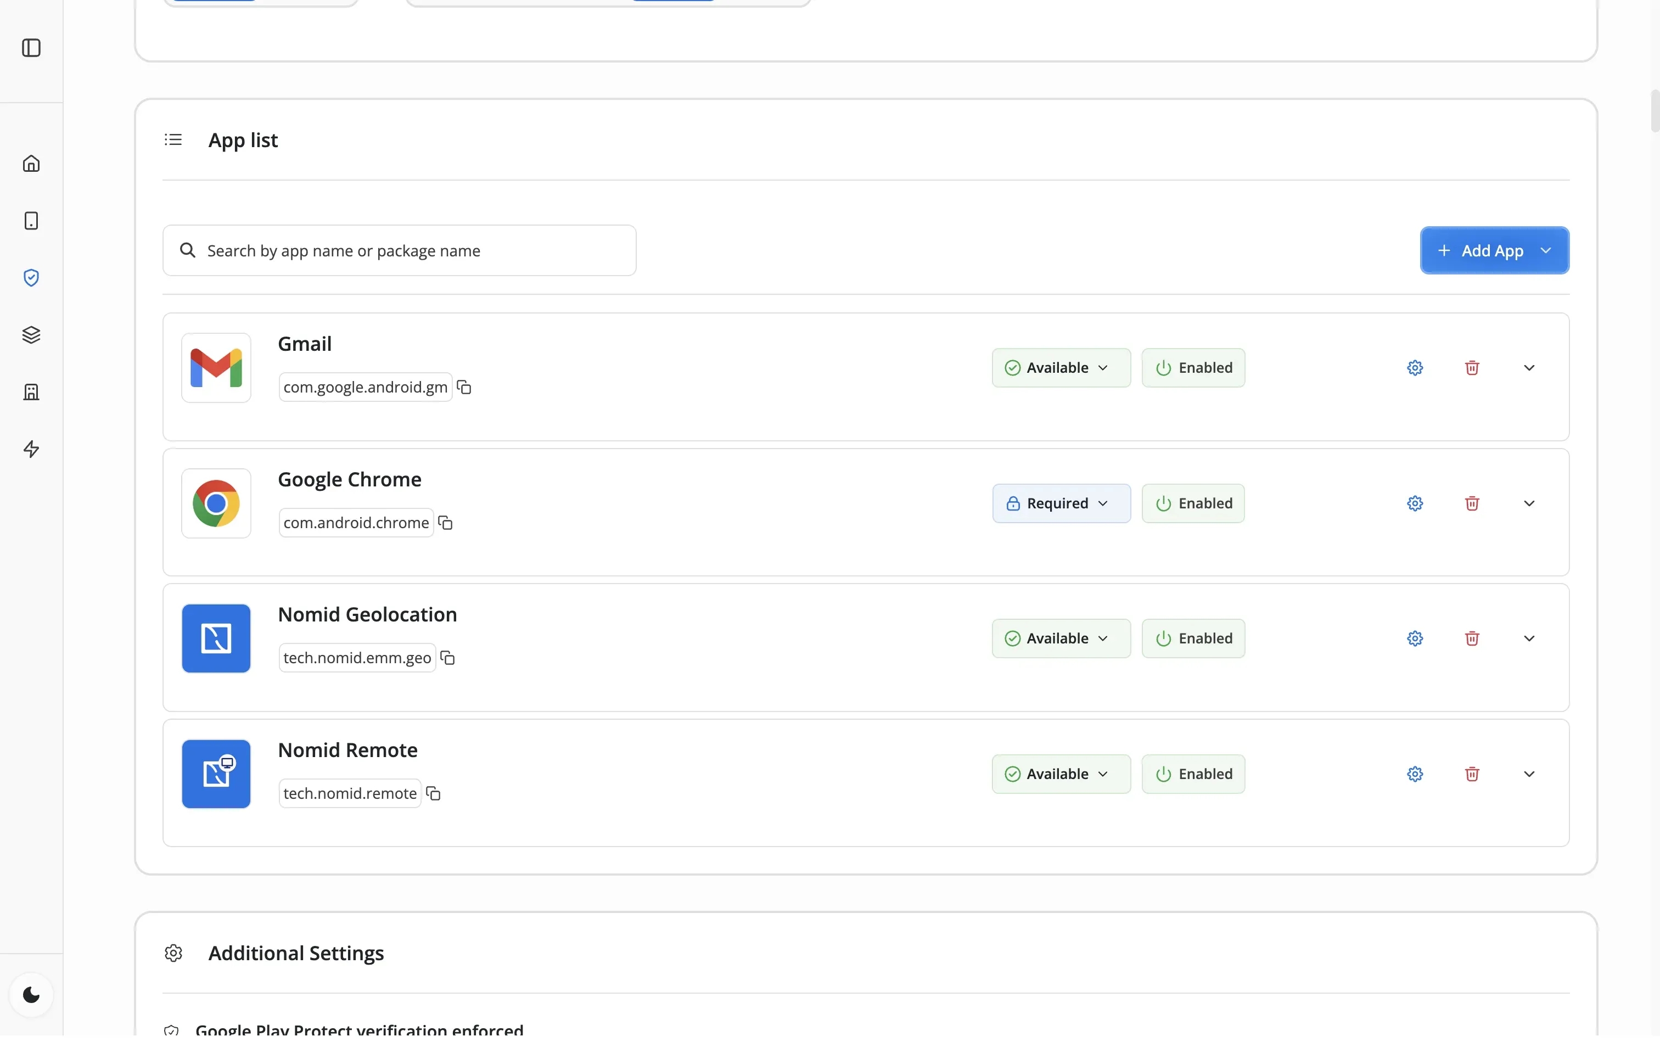This screenshot has height=1042, width=1660.
Task: Toggle the left sidebar panel
Action: pos(31,48)
